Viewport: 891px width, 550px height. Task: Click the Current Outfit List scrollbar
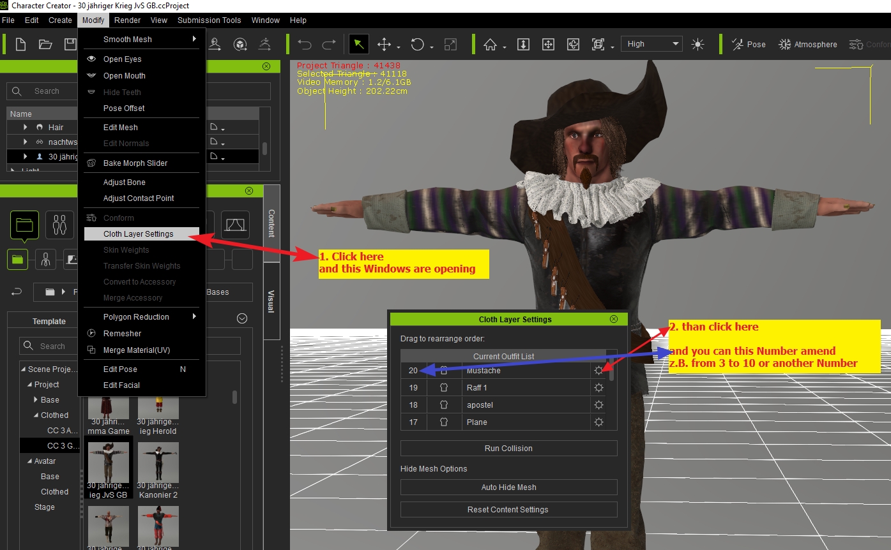point(611,369)
